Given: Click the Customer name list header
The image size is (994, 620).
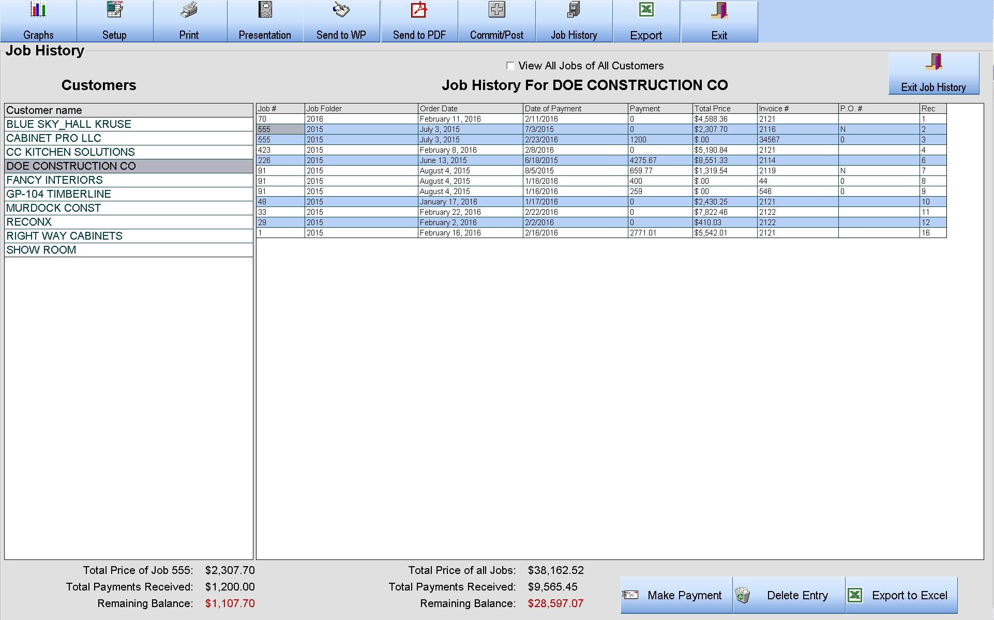Looking at the screenshot, I should pyautogui.click(x=129, y=110).
